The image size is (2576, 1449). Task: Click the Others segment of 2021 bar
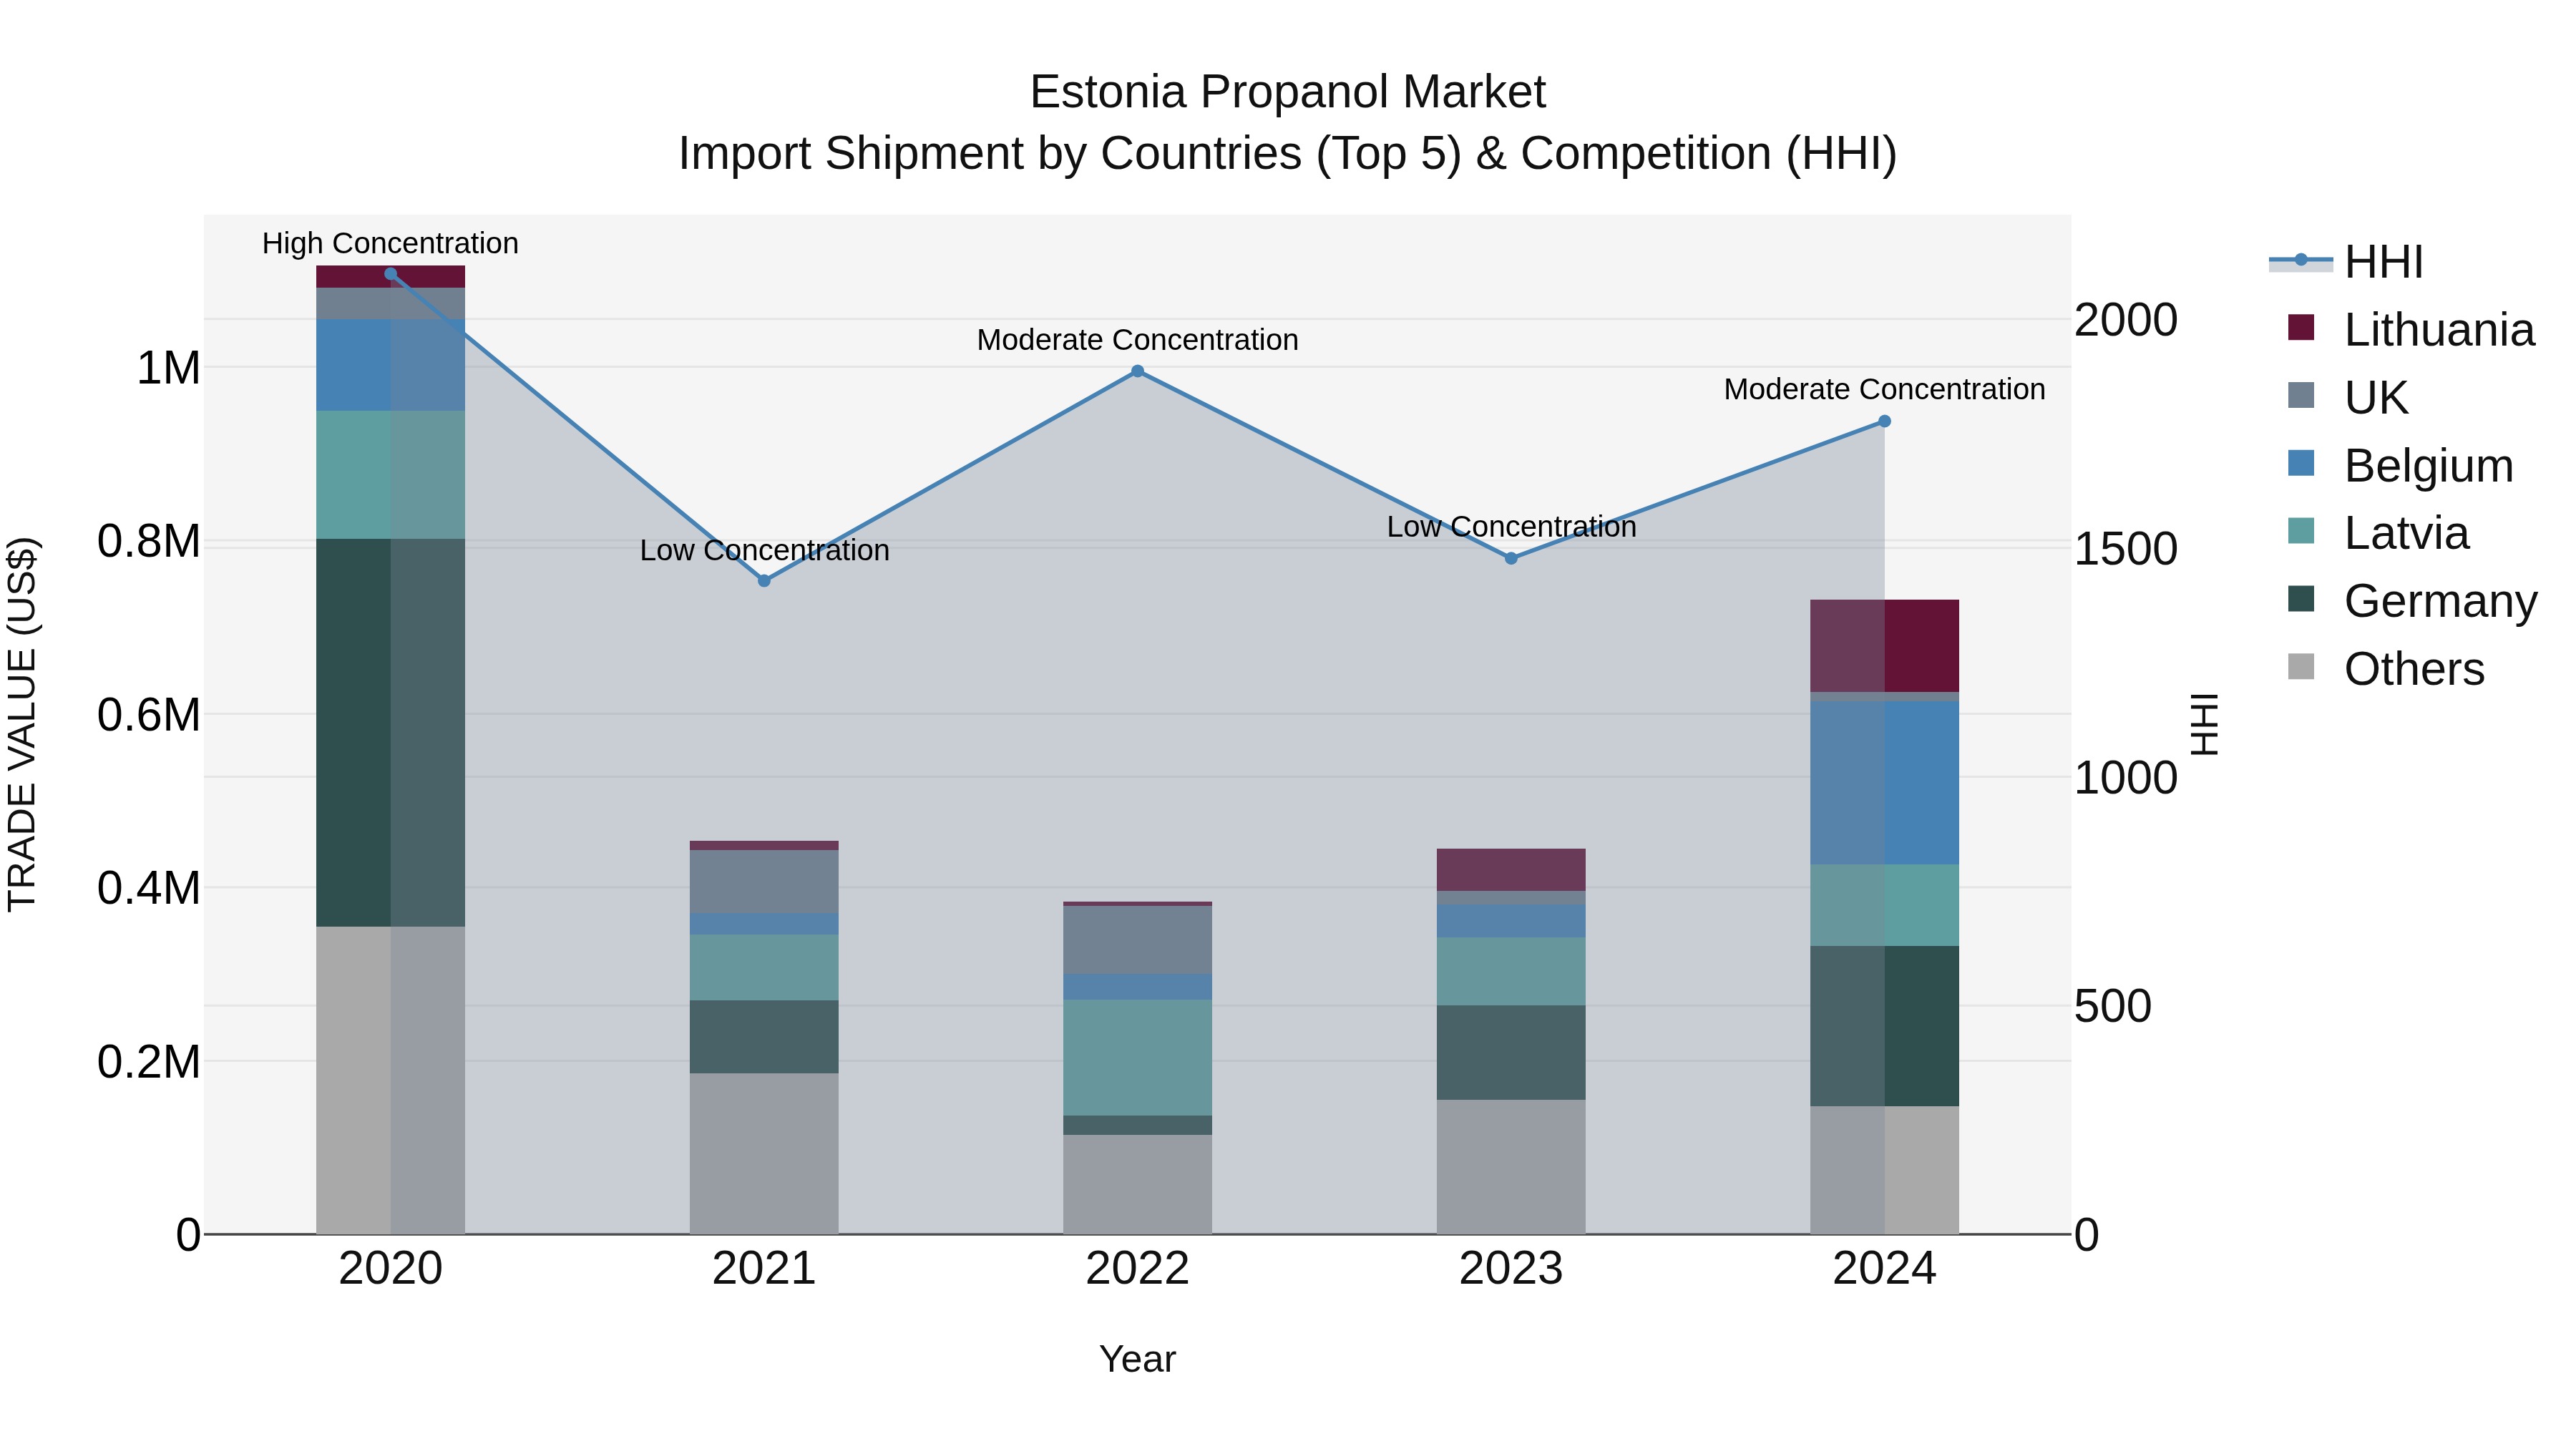pyautogui.click(x=764, y=1154)
